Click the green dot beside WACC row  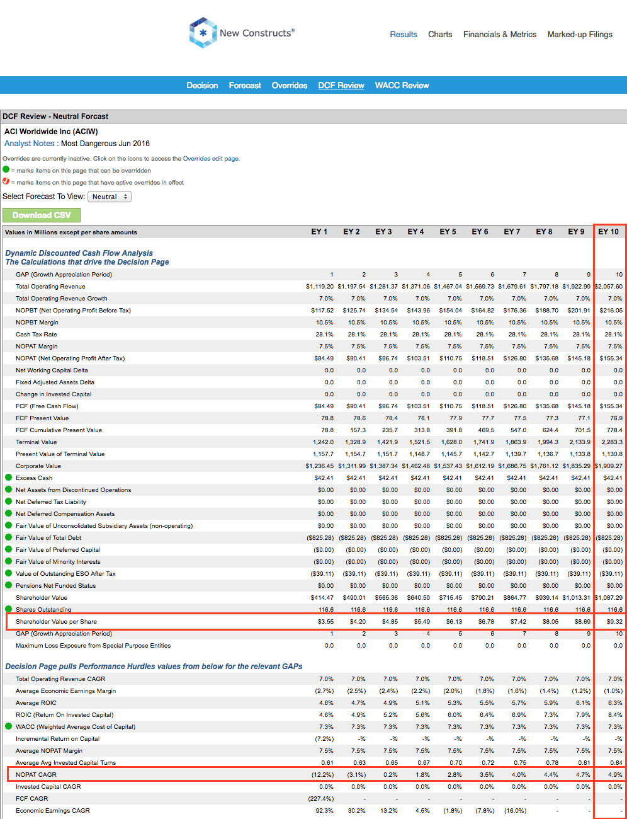click(x=9, y=726)
